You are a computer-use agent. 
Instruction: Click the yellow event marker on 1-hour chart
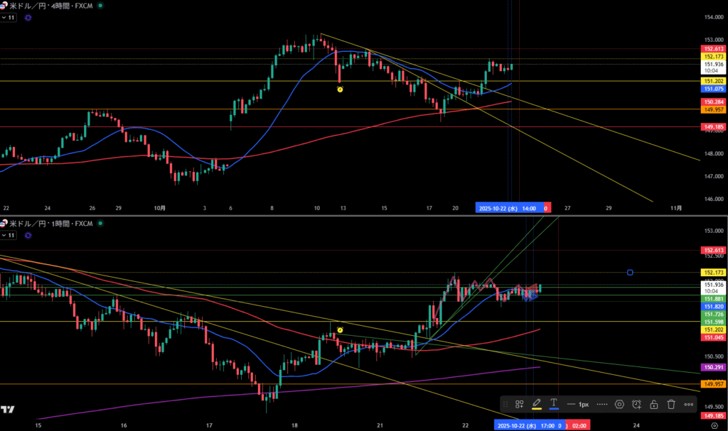[x=340, y=330]
